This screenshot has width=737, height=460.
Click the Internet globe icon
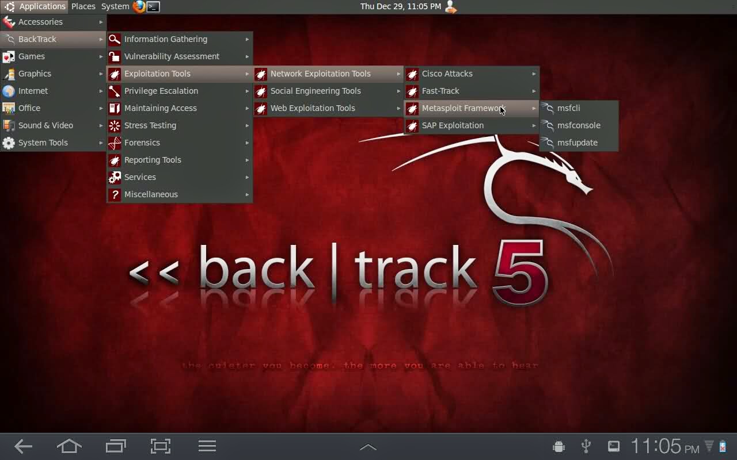[9, 91]
